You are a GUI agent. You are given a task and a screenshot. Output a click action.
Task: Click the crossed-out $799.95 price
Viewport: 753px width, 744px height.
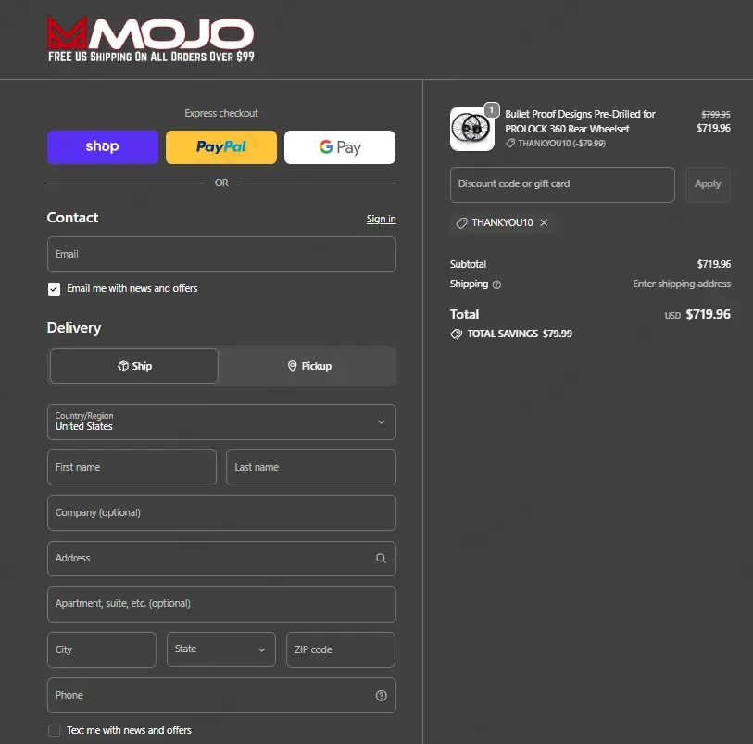(x=716, y=114)
